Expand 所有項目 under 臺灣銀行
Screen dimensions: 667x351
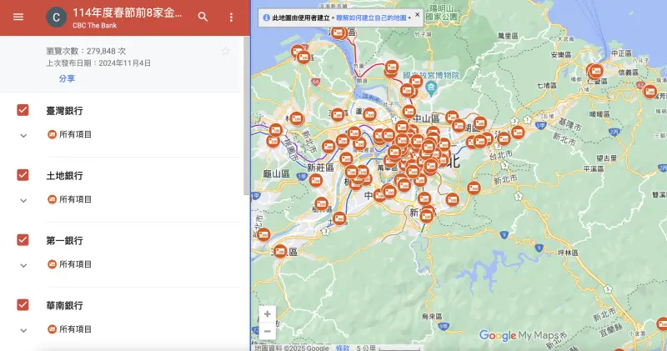tap(23, 135)
